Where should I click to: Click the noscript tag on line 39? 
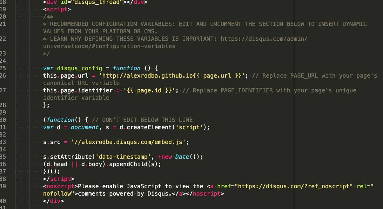pos(60,186)
